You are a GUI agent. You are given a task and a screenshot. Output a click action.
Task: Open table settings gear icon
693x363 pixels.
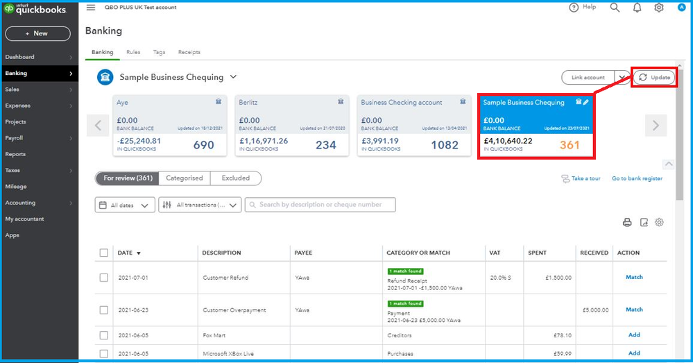click(x=660, y=222)
